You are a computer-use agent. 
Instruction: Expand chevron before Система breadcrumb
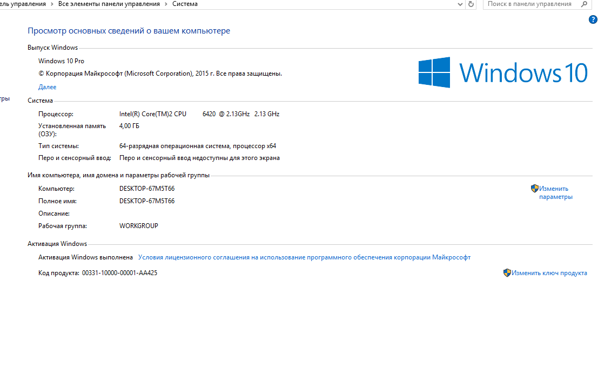166,4
